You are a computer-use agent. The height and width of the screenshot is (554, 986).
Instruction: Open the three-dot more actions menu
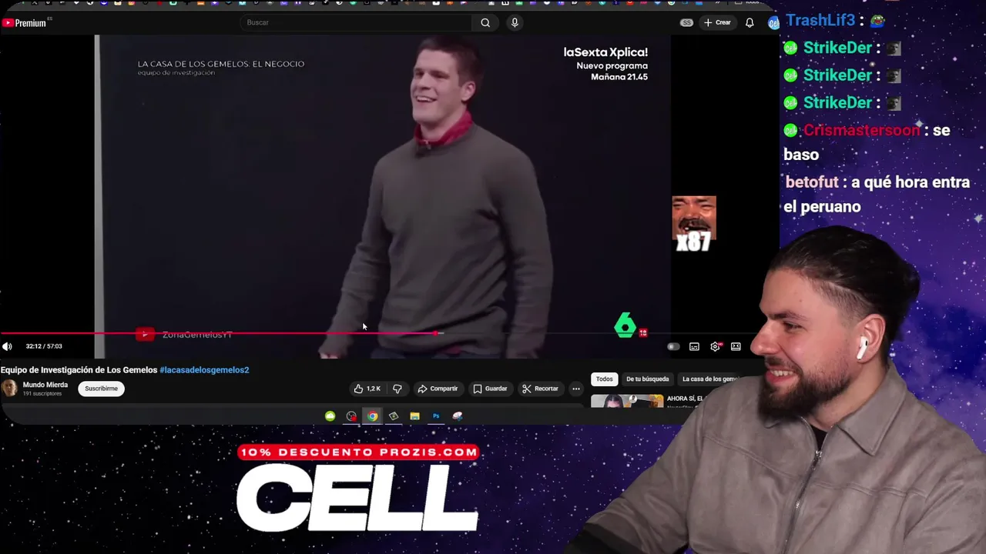tap(576, 389)
